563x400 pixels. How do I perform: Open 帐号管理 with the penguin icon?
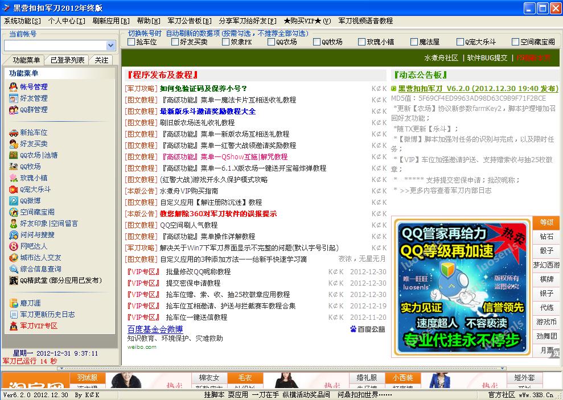[x=14, y=87]
